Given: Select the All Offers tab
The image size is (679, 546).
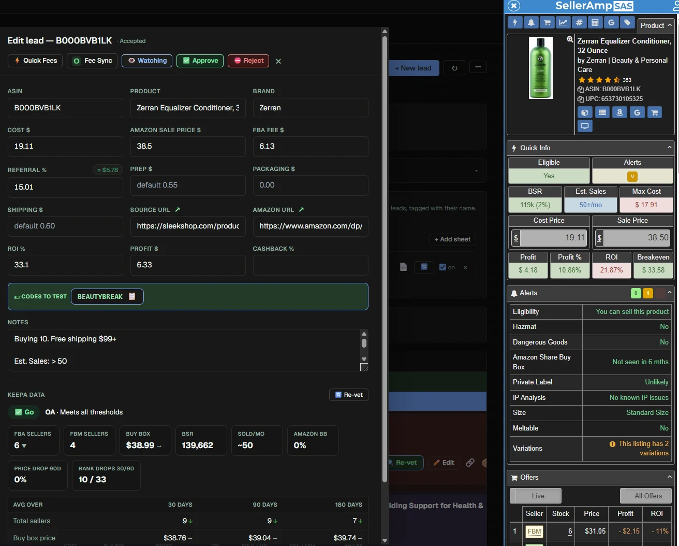Looking at the screenshot, I should click(646, 496).
